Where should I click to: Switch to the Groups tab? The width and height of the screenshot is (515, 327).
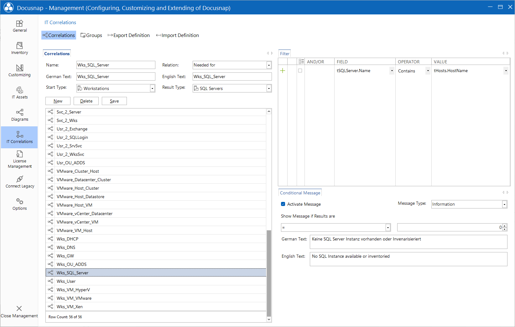[x=91, y=35]
